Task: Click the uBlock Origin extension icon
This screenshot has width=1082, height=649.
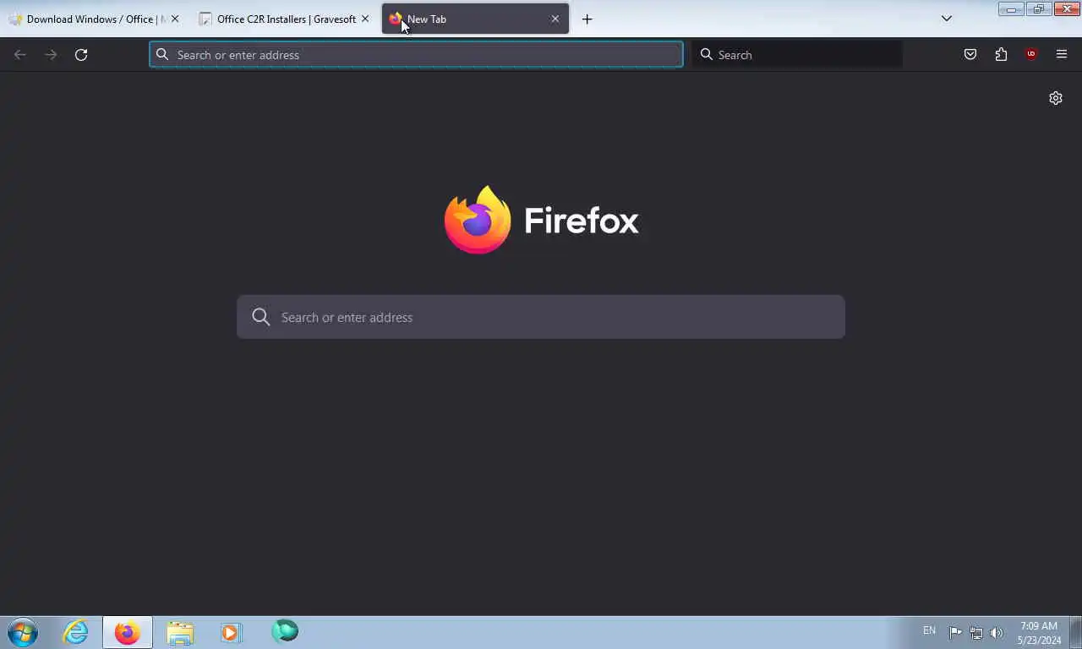Action: [x=1031, y=55]
